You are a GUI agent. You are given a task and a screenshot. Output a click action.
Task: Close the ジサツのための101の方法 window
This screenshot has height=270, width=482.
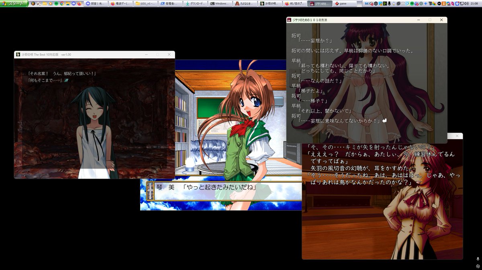441,20
